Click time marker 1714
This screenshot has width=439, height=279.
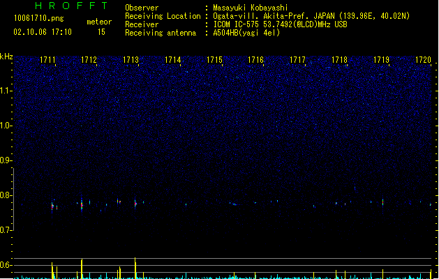coord(173,60)
